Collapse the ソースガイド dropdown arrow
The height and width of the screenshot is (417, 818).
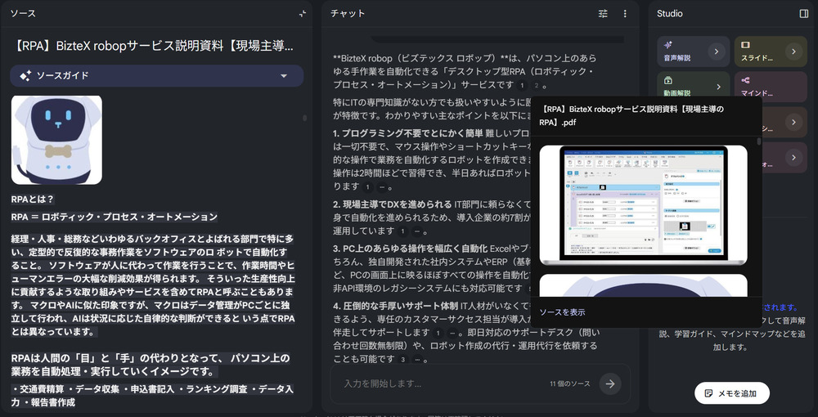[x=284, y=76]
